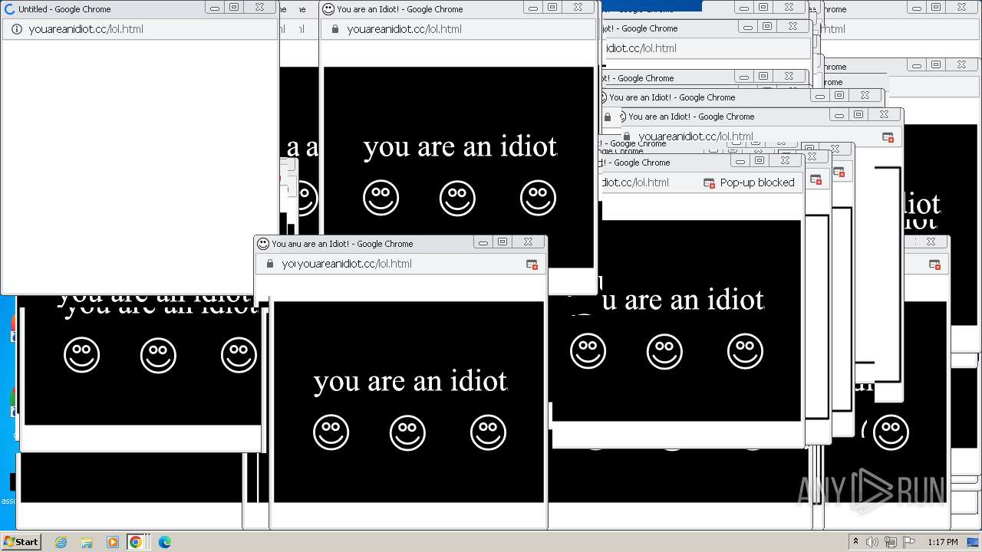Click left smiley in the 'Pop-up blocked' window

pos(588,352)
